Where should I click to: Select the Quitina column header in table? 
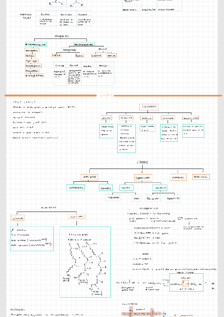coord(74,65)
